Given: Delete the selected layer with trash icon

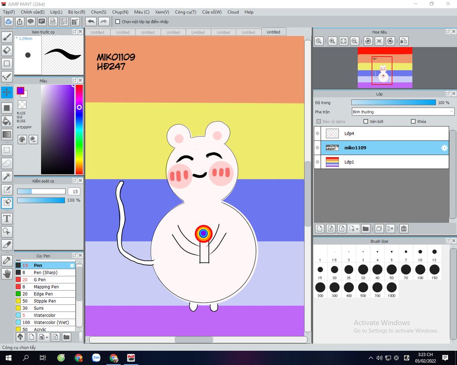Looking at the screenshot, I should click(x=403, y=229).
